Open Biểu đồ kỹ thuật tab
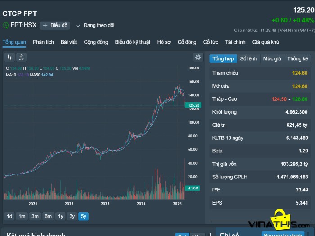This screenshot has height=236, width=315. pyautogui.click(x=133, y=42)
